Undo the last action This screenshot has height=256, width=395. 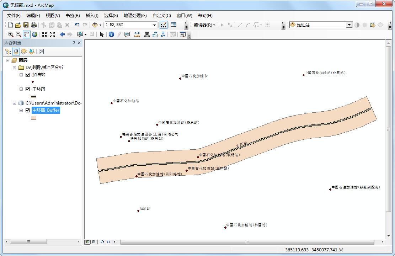click(77, 25)
